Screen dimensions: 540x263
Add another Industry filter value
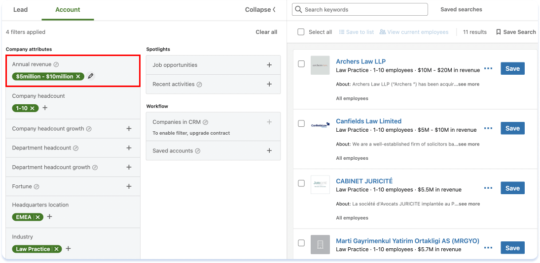pos(68,249)
